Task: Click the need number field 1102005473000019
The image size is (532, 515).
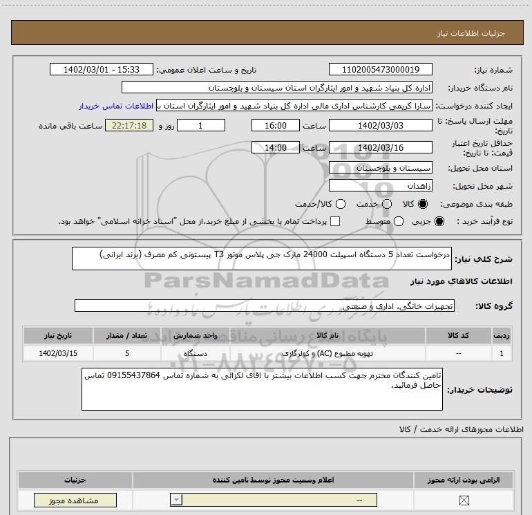Action: click(x=380, y=69)
